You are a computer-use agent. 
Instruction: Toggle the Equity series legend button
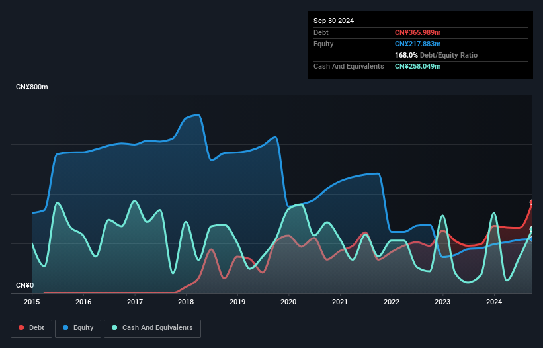coord(78,328)
